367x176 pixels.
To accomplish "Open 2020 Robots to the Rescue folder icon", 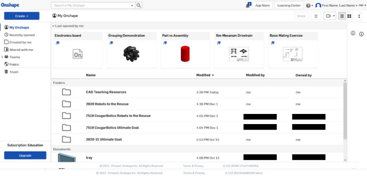I will 66,104.
